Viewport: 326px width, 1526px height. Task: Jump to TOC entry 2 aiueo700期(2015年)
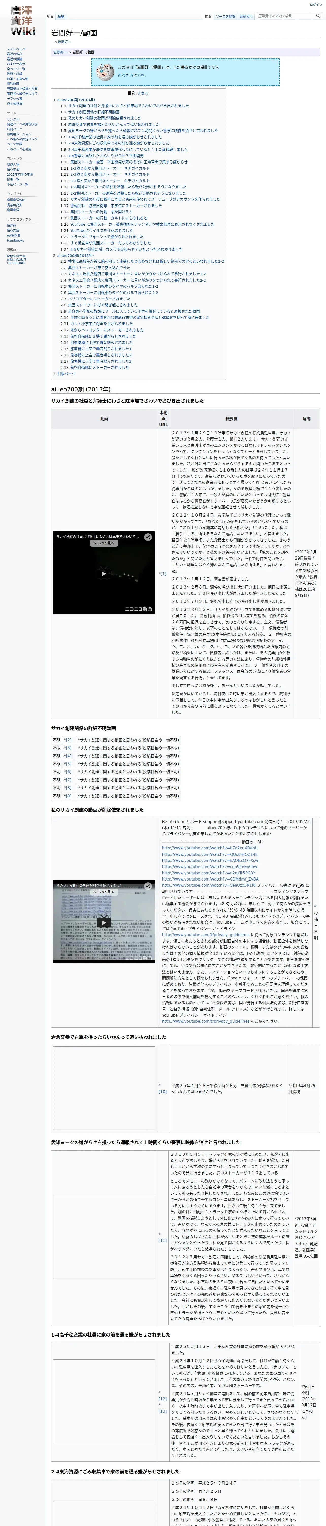(x=73, y=255)
